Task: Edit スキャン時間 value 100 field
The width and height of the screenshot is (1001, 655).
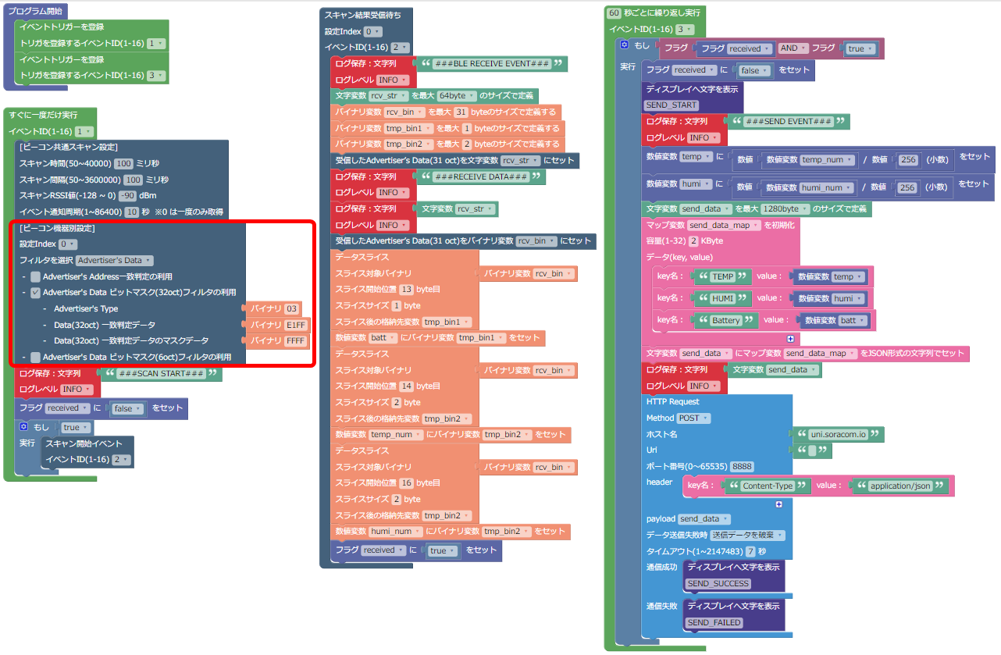Action: (x=123, y=163)
